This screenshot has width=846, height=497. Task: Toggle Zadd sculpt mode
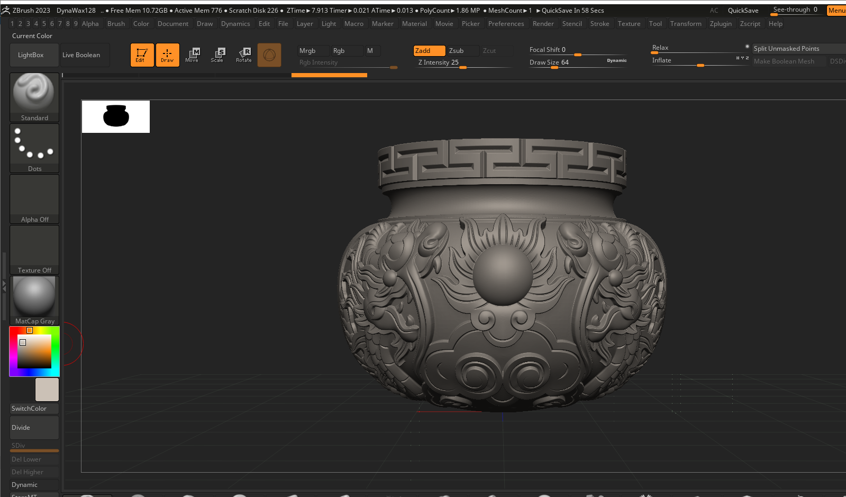pyautogui.click(x=429, y=51)
